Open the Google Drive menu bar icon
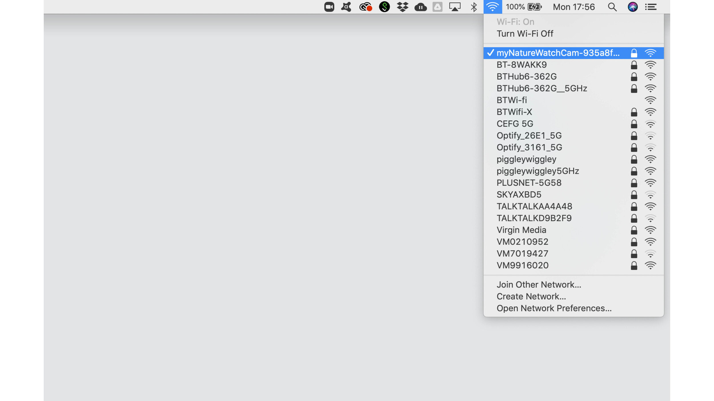714x401 pixels. [437, 7]
